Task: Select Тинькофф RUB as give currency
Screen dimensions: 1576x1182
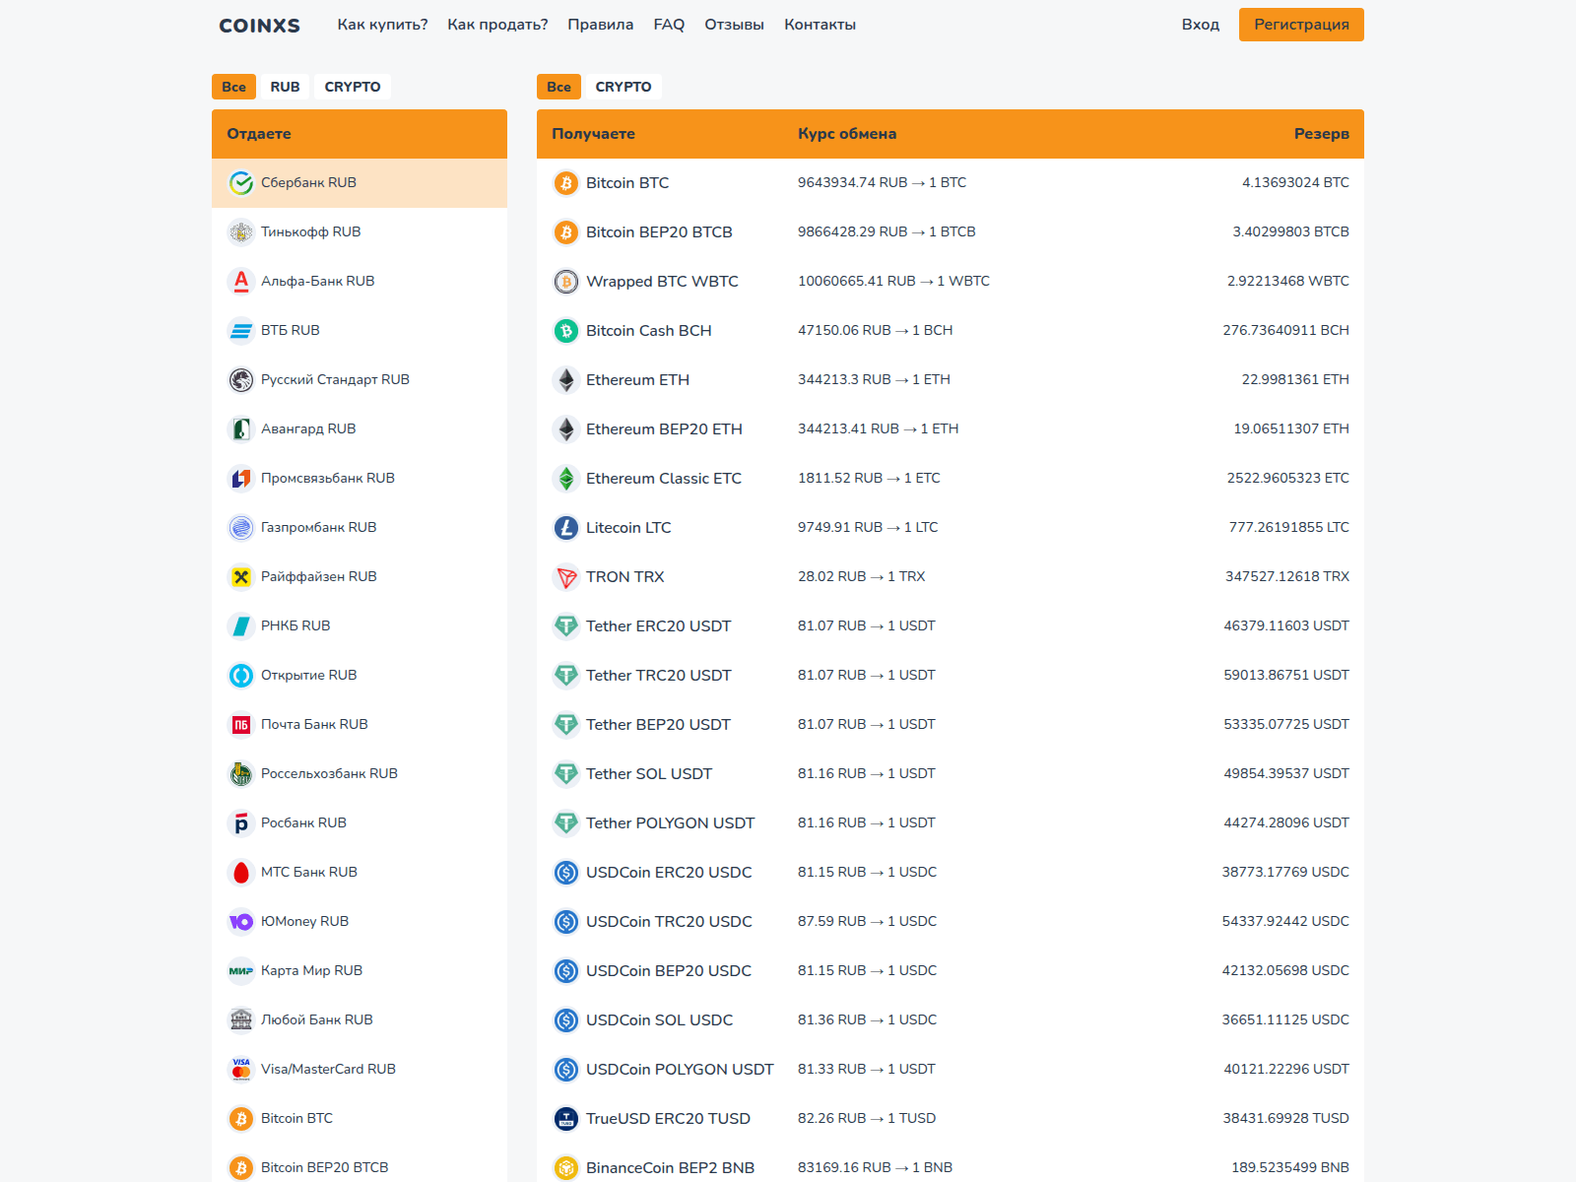Action: (x=310, y=232)
